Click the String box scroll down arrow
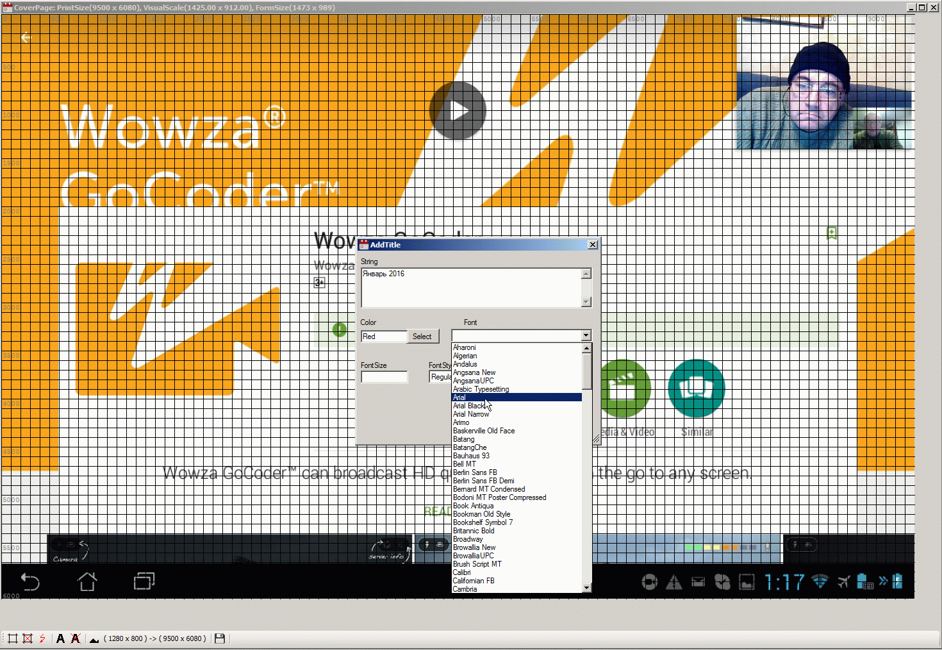This screenshot has height=650, width=942. coord(586,302)
